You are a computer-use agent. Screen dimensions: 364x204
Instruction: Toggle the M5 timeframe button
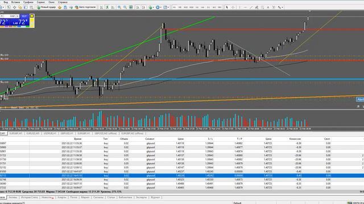pyautogui.click(x=180, y=7)
